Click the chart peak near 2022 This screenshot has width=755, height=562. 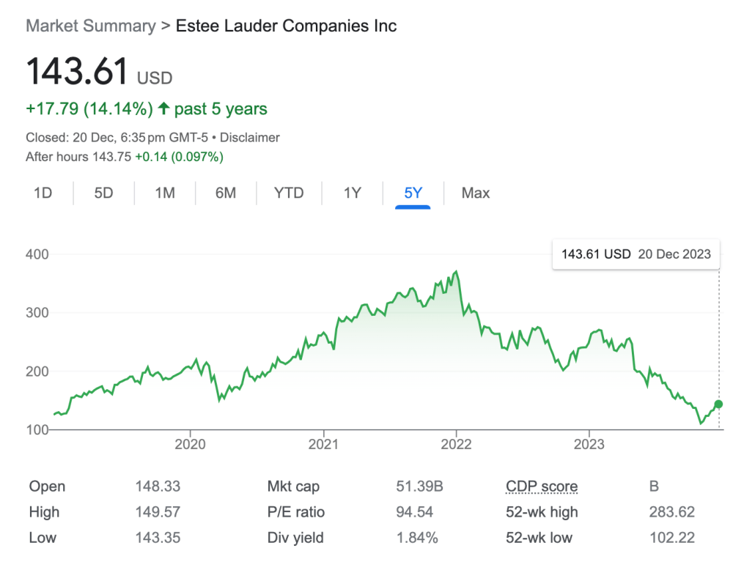457,271
